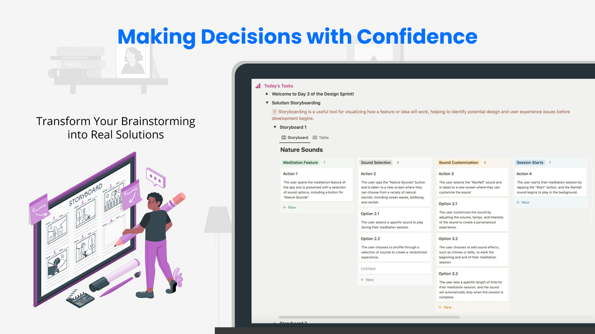Switch to the Table view tab

321,138
